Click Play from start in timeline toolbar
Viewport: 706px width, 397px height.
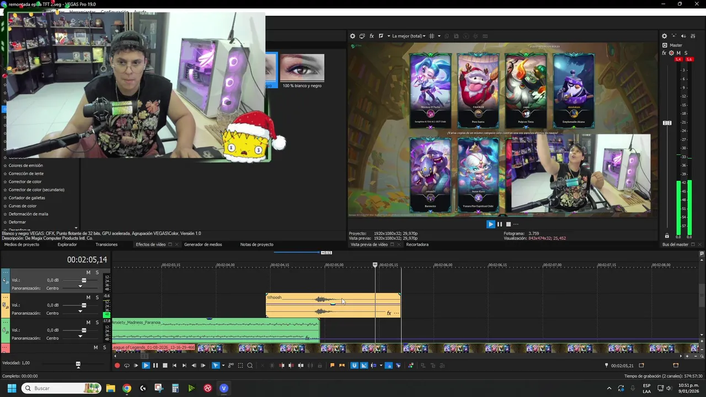(x=136, y=365)
